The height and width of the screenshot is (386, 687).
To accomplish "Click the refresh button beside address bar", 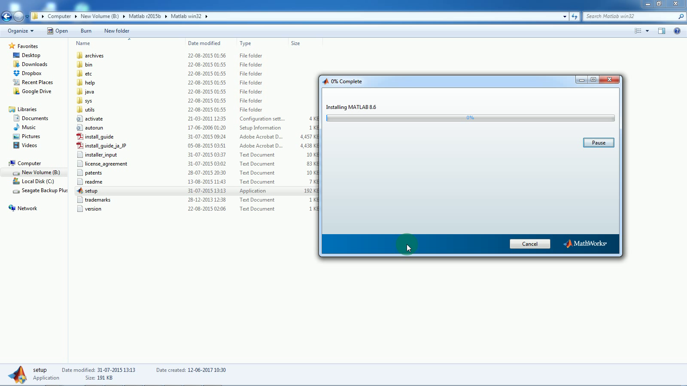I will pos(575,16).
